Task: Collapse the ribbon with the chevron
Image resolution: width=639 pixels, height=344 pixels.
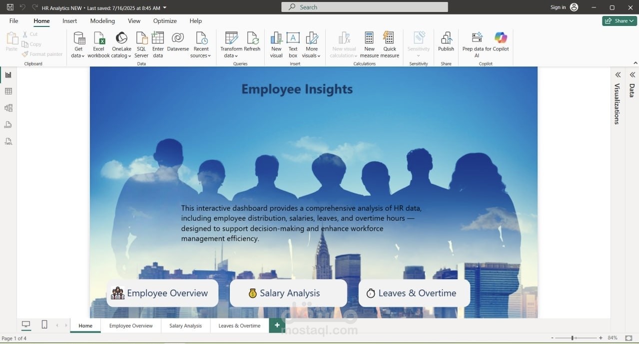Action: pos(636,63)
